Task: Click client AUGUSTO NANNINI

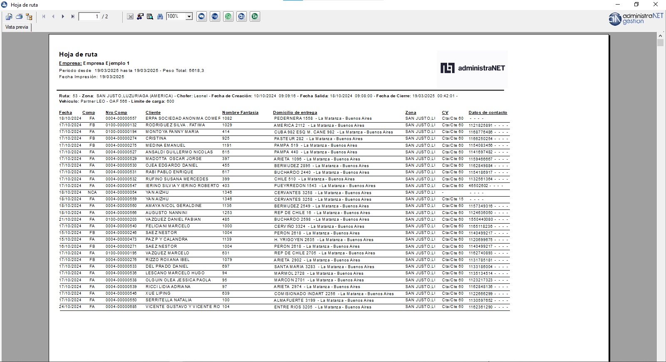Action: [x=166, y=213]
